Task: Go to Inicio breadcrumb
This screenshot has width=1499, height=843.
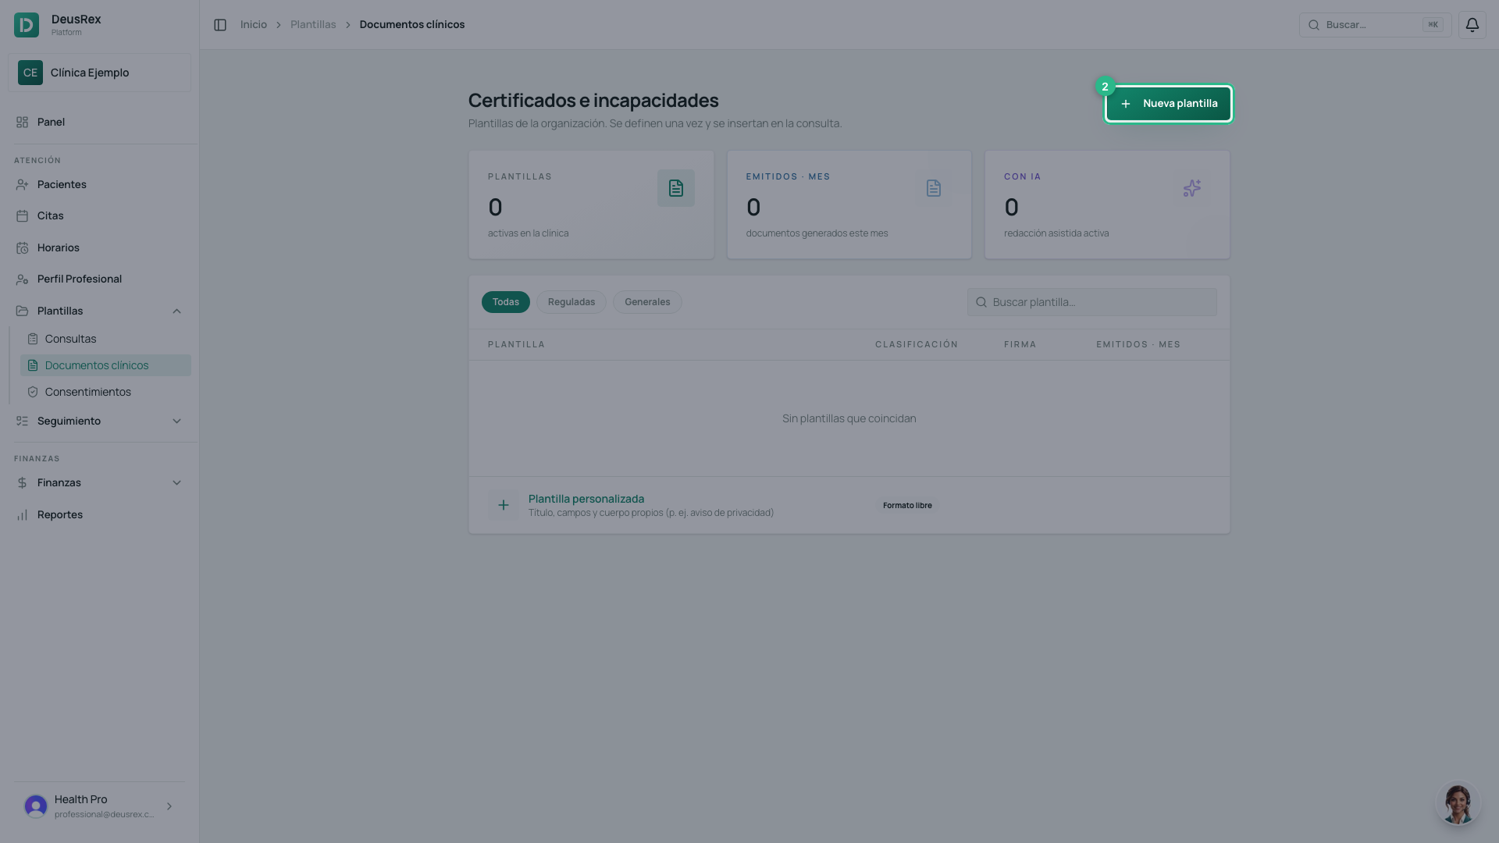Action: click(254, 25)
